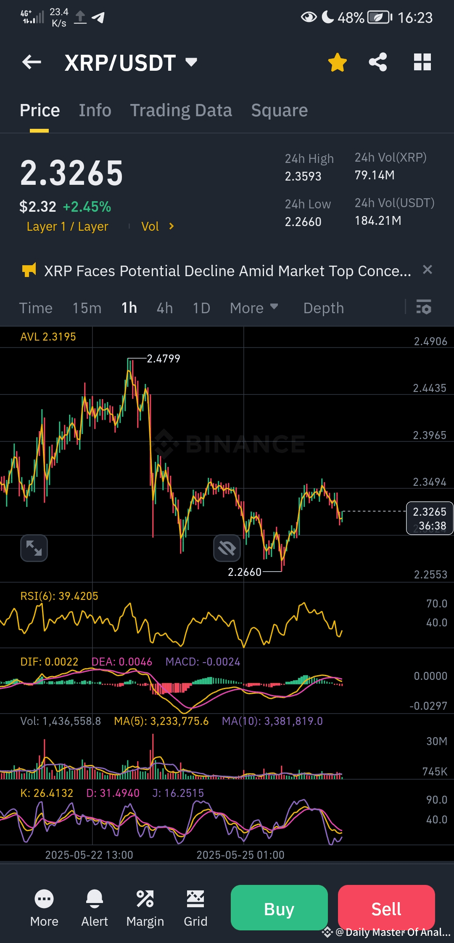Tap the current price label 2.3265 on axis
Viewport: 454px width, 943px height.
pyautogui.click(x=430, y=518)
